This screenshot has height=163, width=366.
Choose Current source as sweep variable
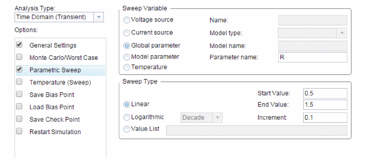click(x=127, y=33)
